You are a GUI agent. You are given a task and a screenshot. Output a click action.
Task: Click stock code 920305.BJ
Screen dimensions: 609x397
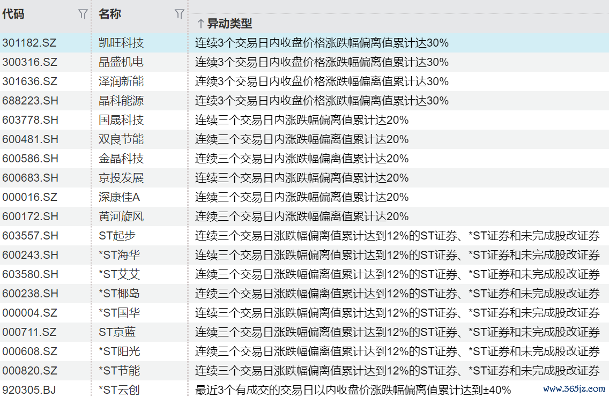(29, 389)
